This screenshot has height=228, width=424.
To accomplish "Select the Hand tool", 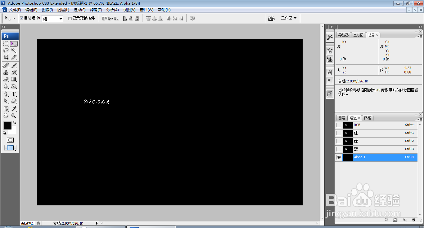I will click(x=6, y=116).
